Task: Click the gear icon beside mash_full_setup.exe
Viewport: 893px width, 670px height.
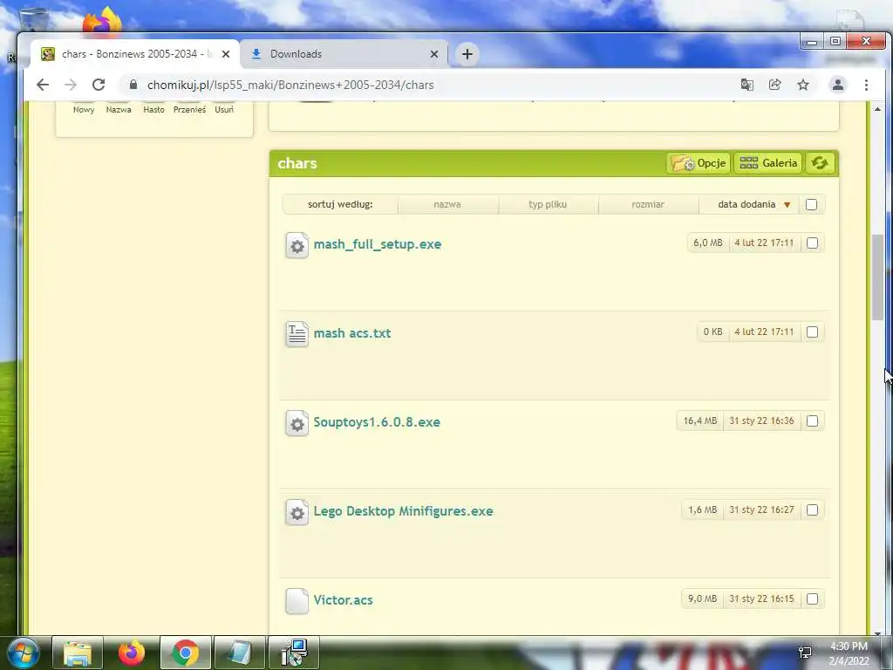Action: (297, 245)
